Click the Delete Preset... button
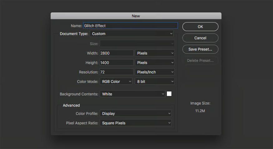The height and width of the screenshot is (149, 273). pyautogui.click(x=200, y=60)
